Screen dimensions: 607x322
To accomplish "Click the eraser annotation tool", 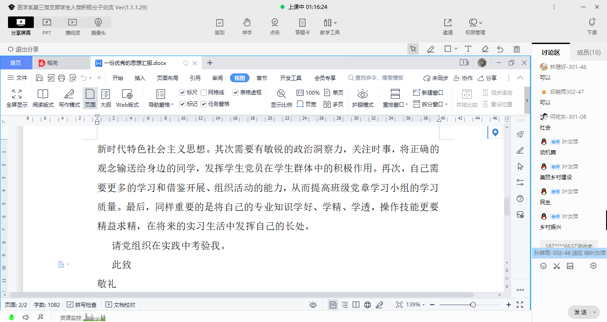I will (x=485, y=49).
